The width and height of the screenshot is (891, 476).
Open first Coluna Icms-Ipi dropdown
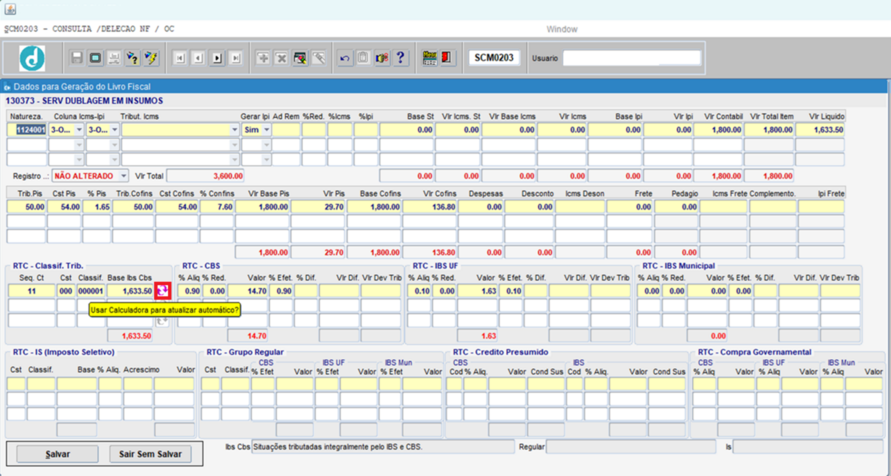[79, 130]
